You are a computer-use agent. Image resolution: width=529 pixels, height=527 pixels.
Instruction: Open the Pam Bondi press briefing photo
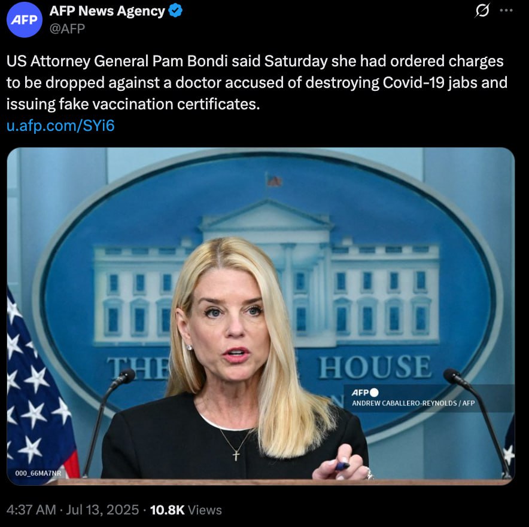tap(261, 316)
